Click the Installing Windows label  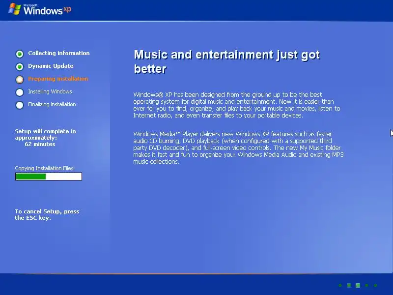pos(50,91)
